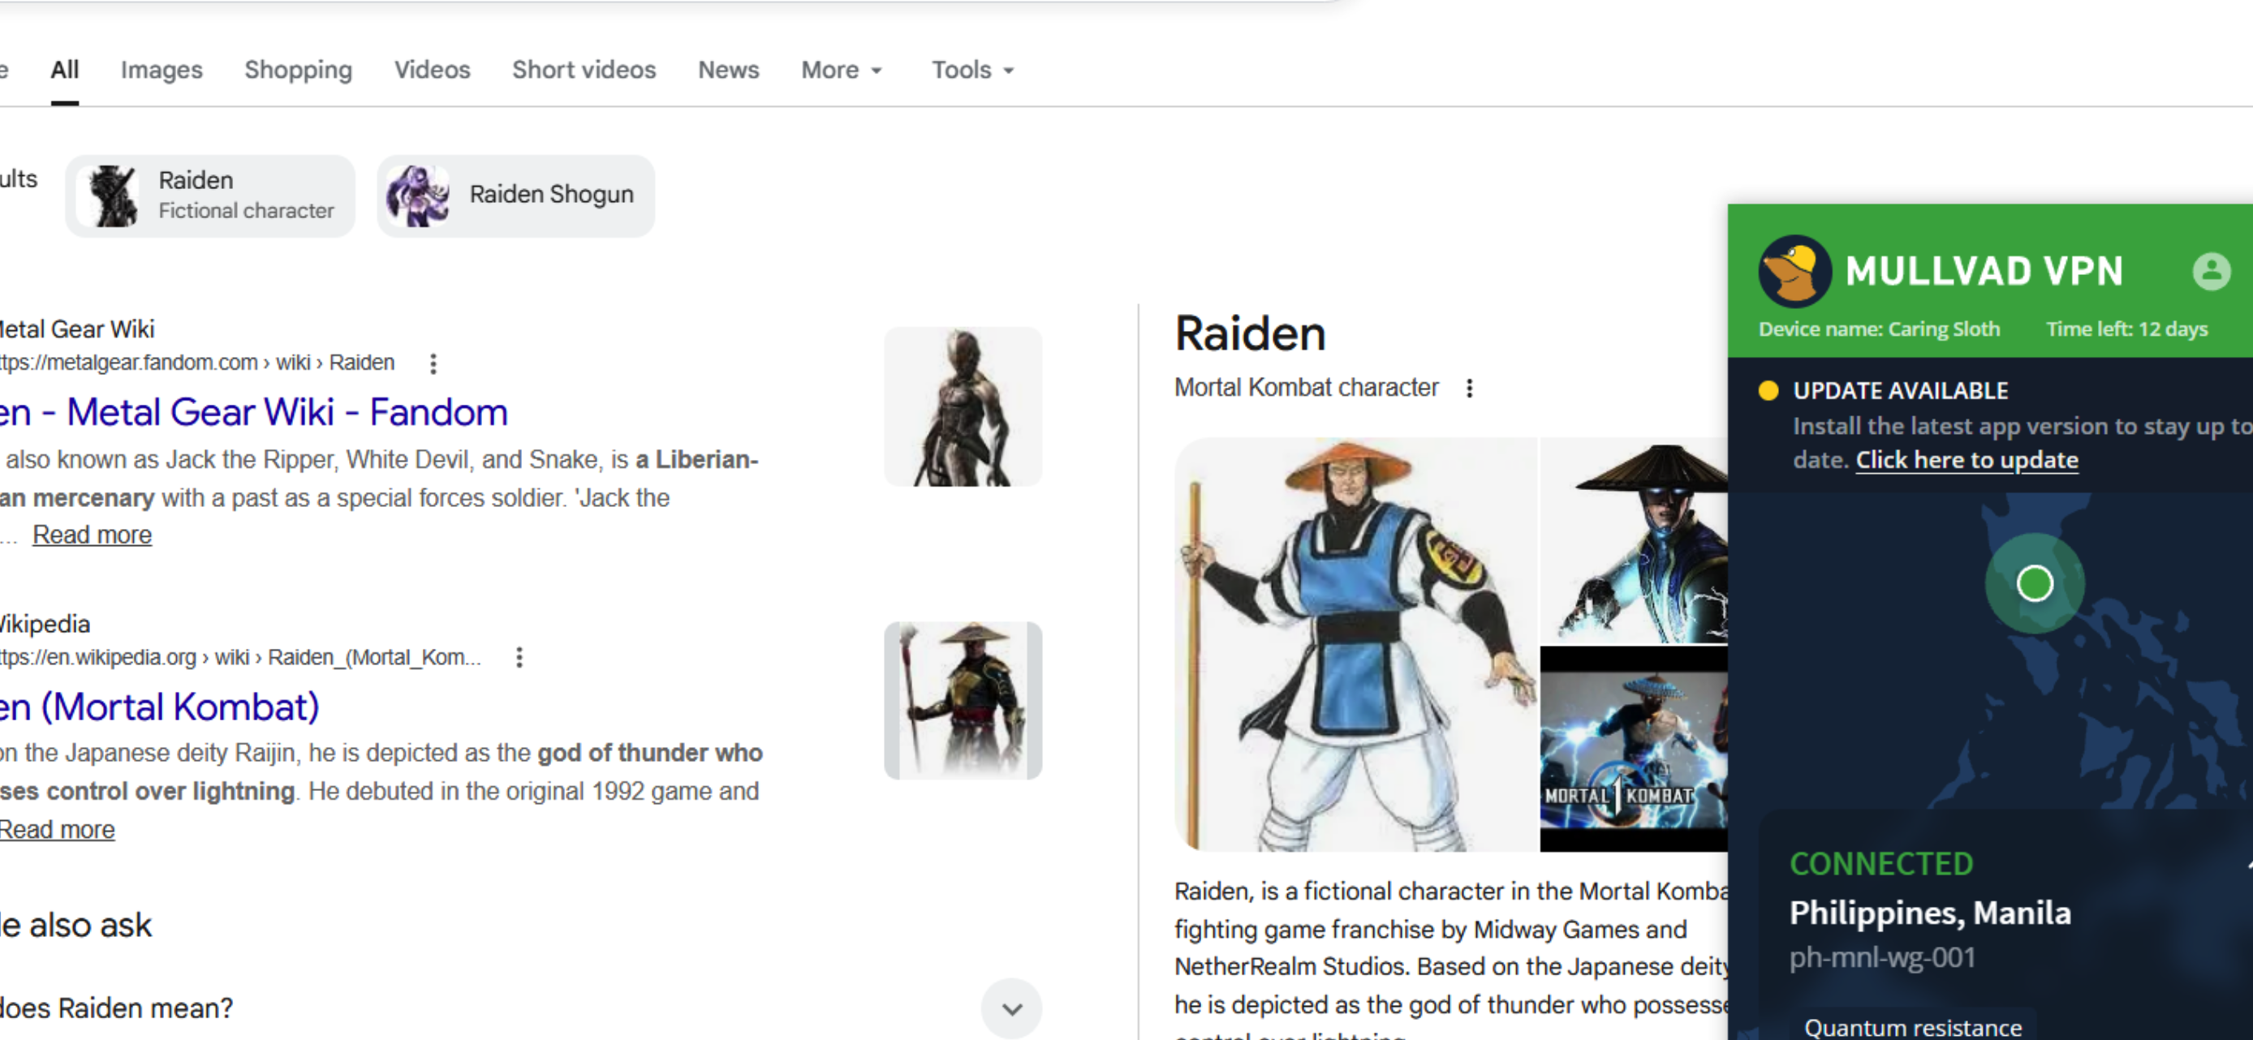Switch to the Videos tab
2253x1040 pixels.
(432, 70)
